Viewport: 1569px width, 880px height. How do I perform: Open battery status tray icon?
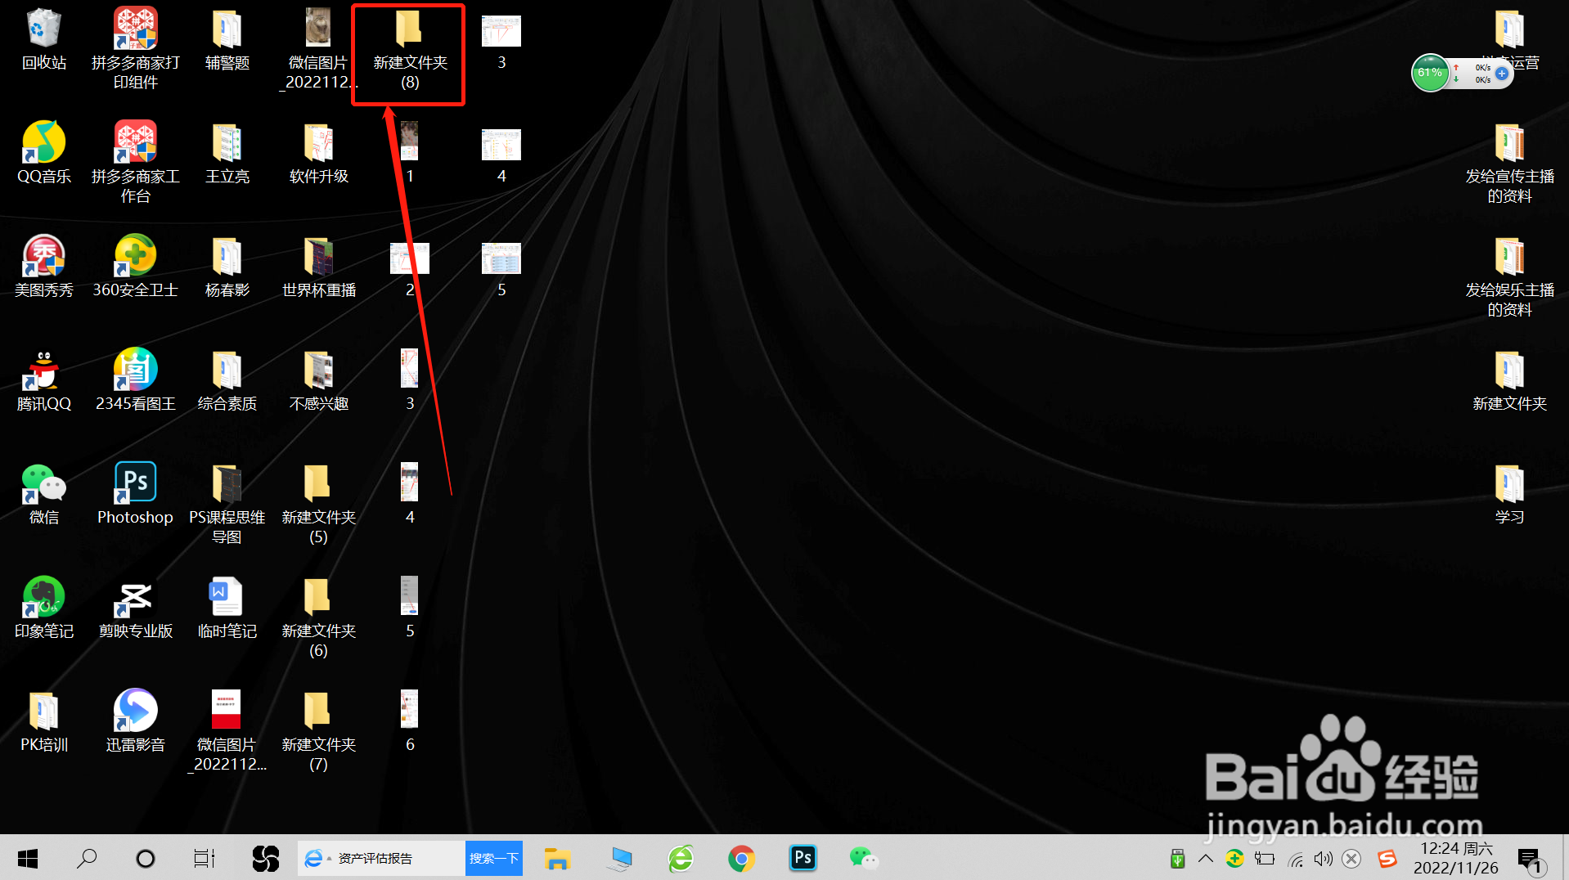1265,858
